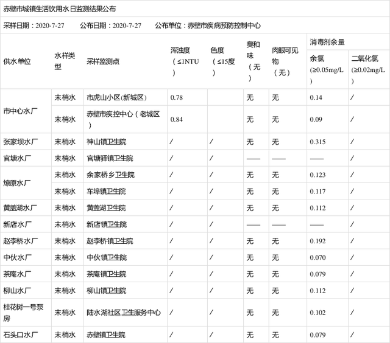Click the title 赤壁市城镇生活饮用水日监测结果公布

coord(60,9)
